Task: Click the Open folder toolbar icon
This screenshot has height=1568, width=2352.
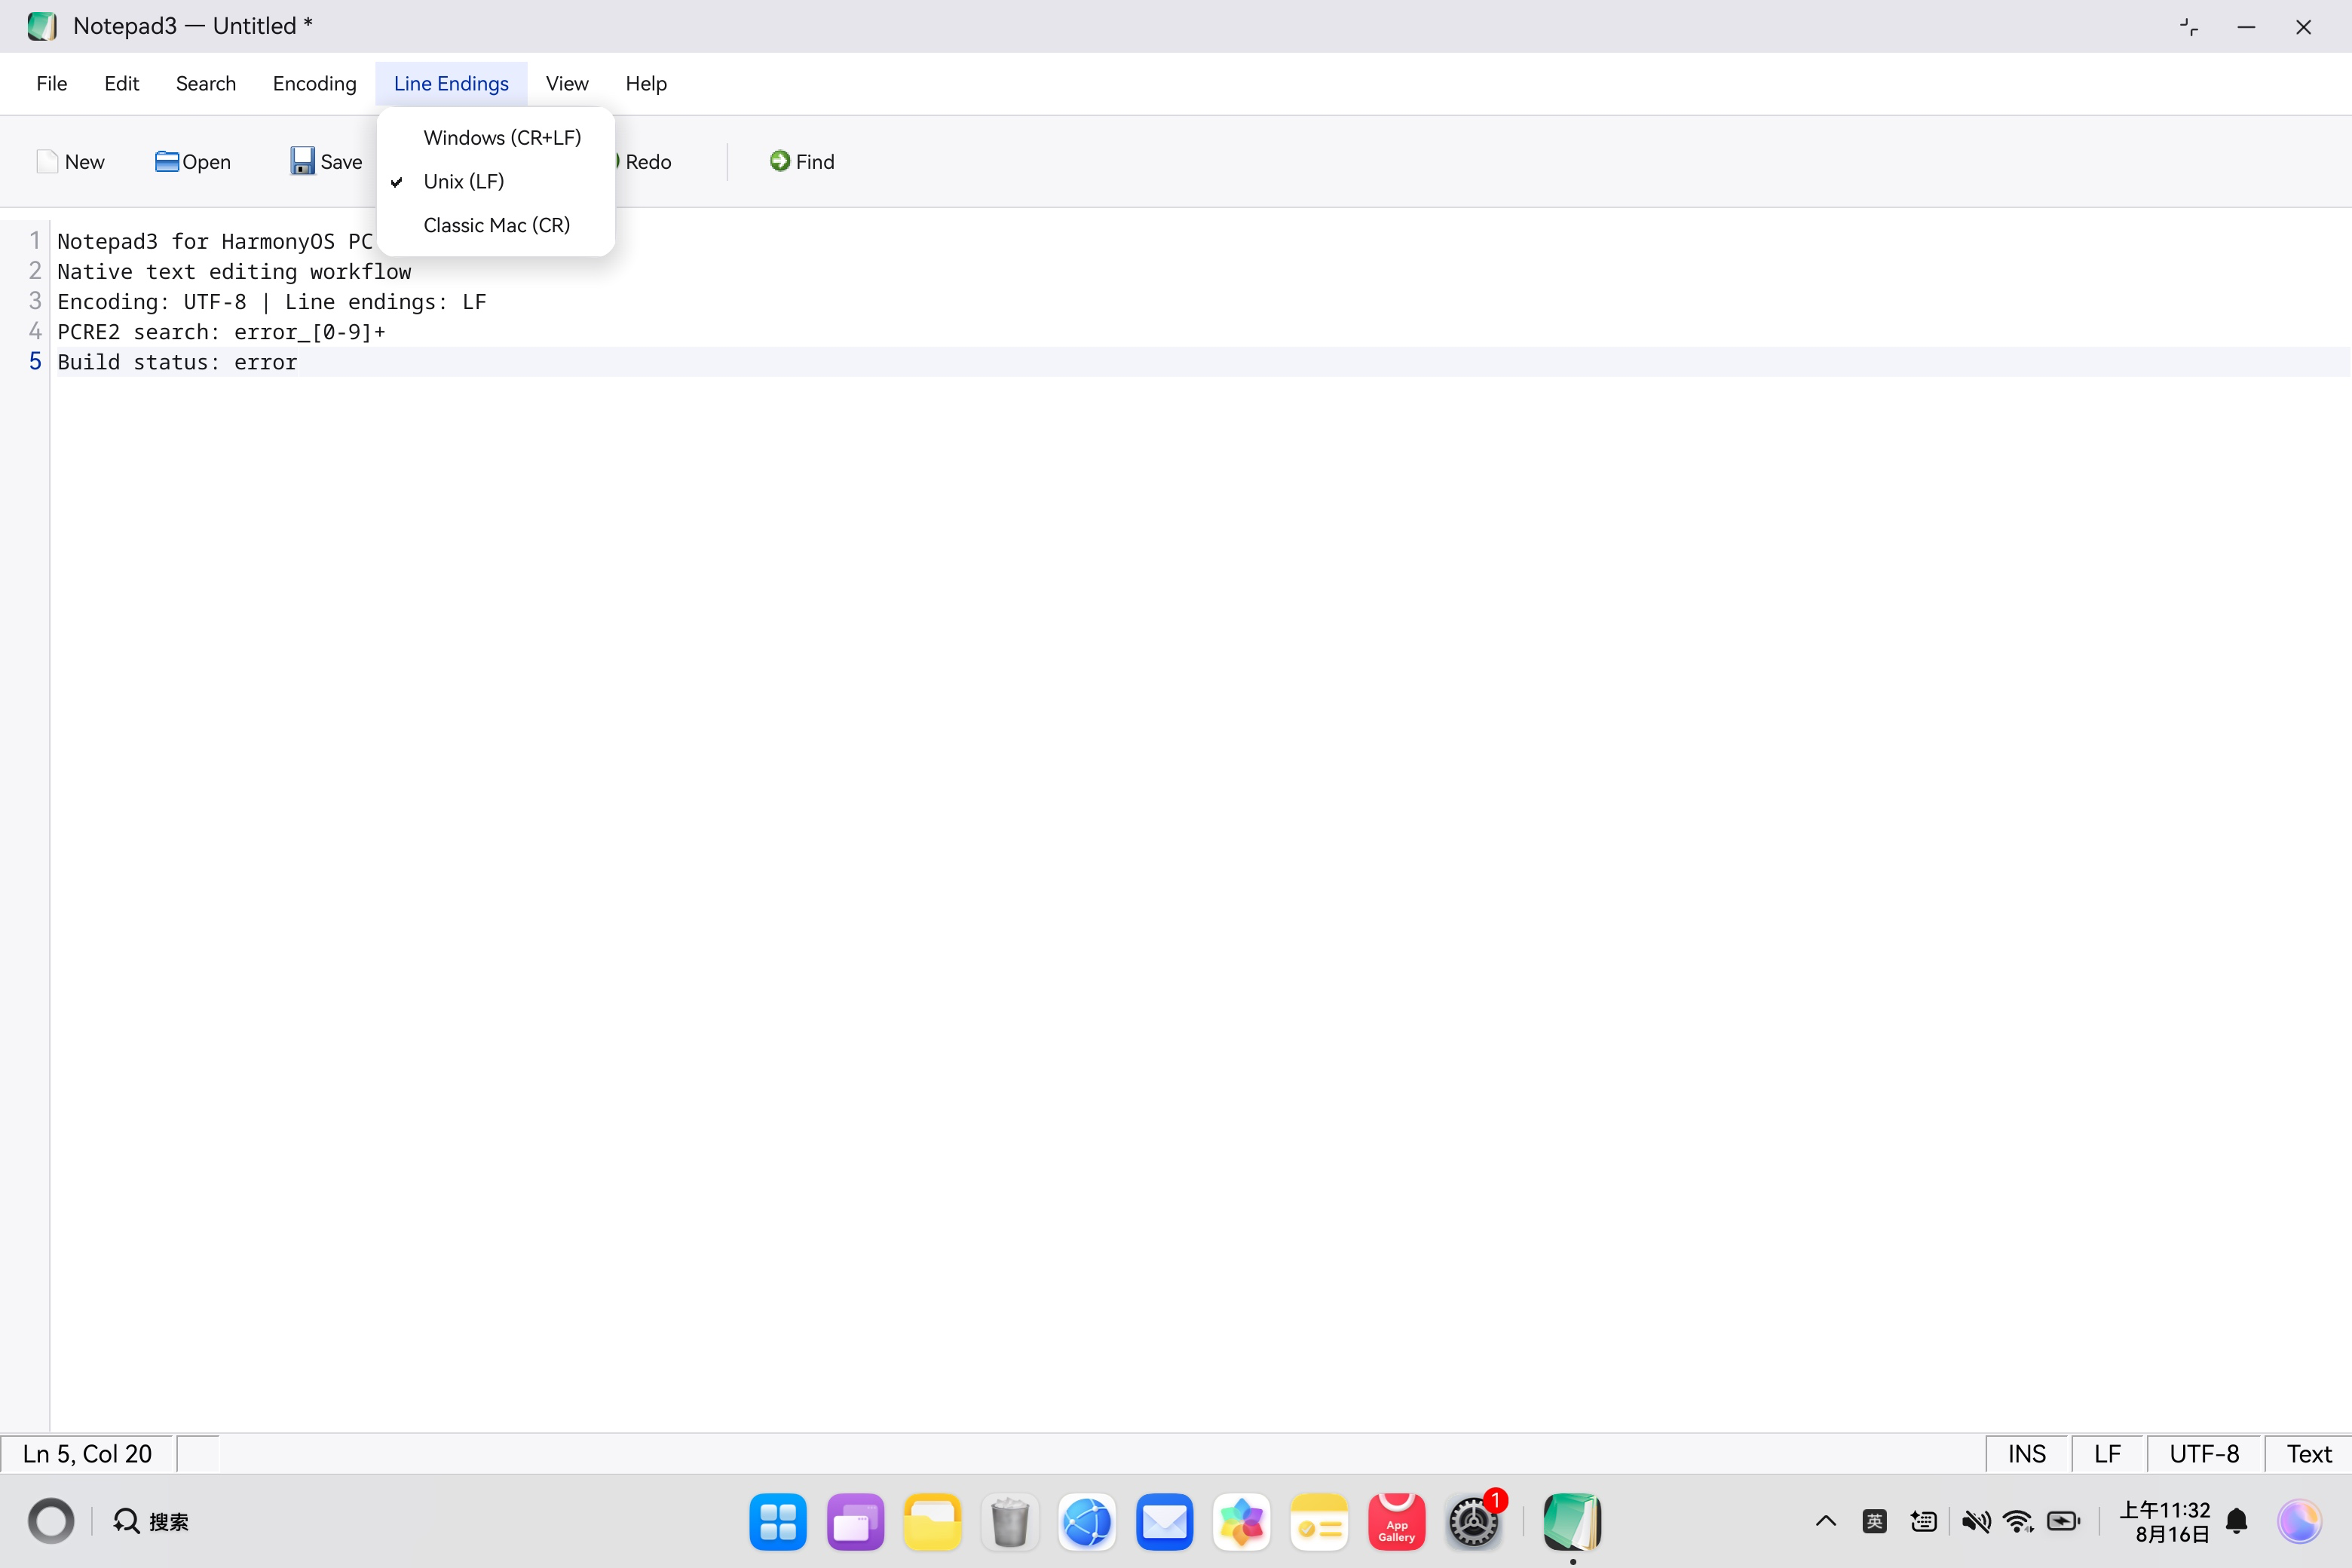Action: [x=167, y=162]
